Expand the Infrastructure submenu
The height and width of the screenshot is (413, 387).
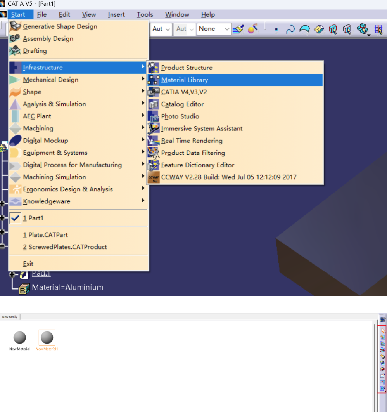[78, 68]
